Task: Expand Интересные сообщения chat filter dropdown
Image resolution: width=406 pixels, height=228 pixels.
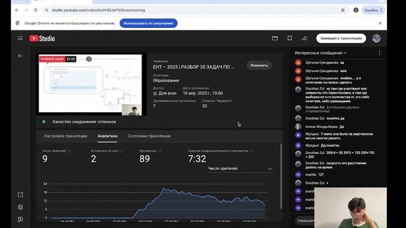Action: [x=321, y=53]
